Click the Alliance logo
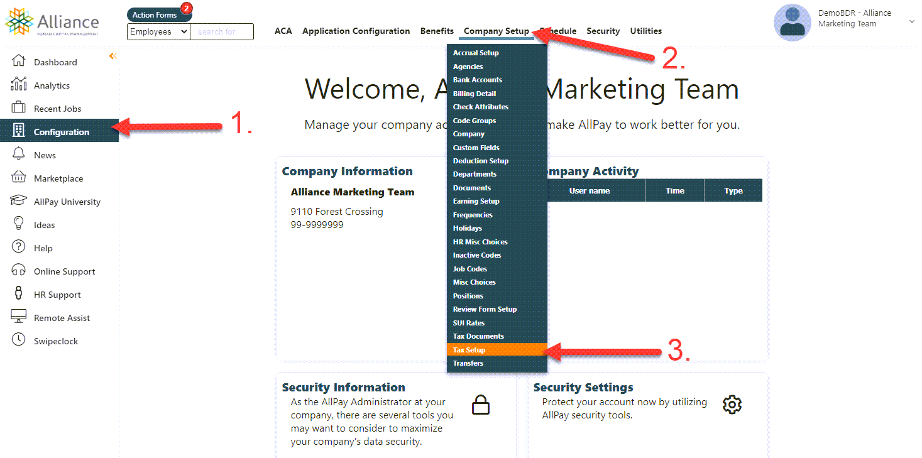Image resolution: width=922 pixels, height=458 pixels. [x=52, y=23]
